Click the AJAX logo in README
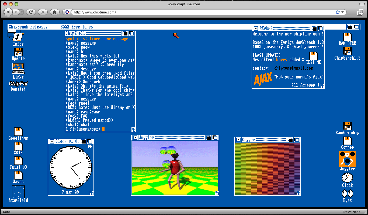 tap(262, 79)
